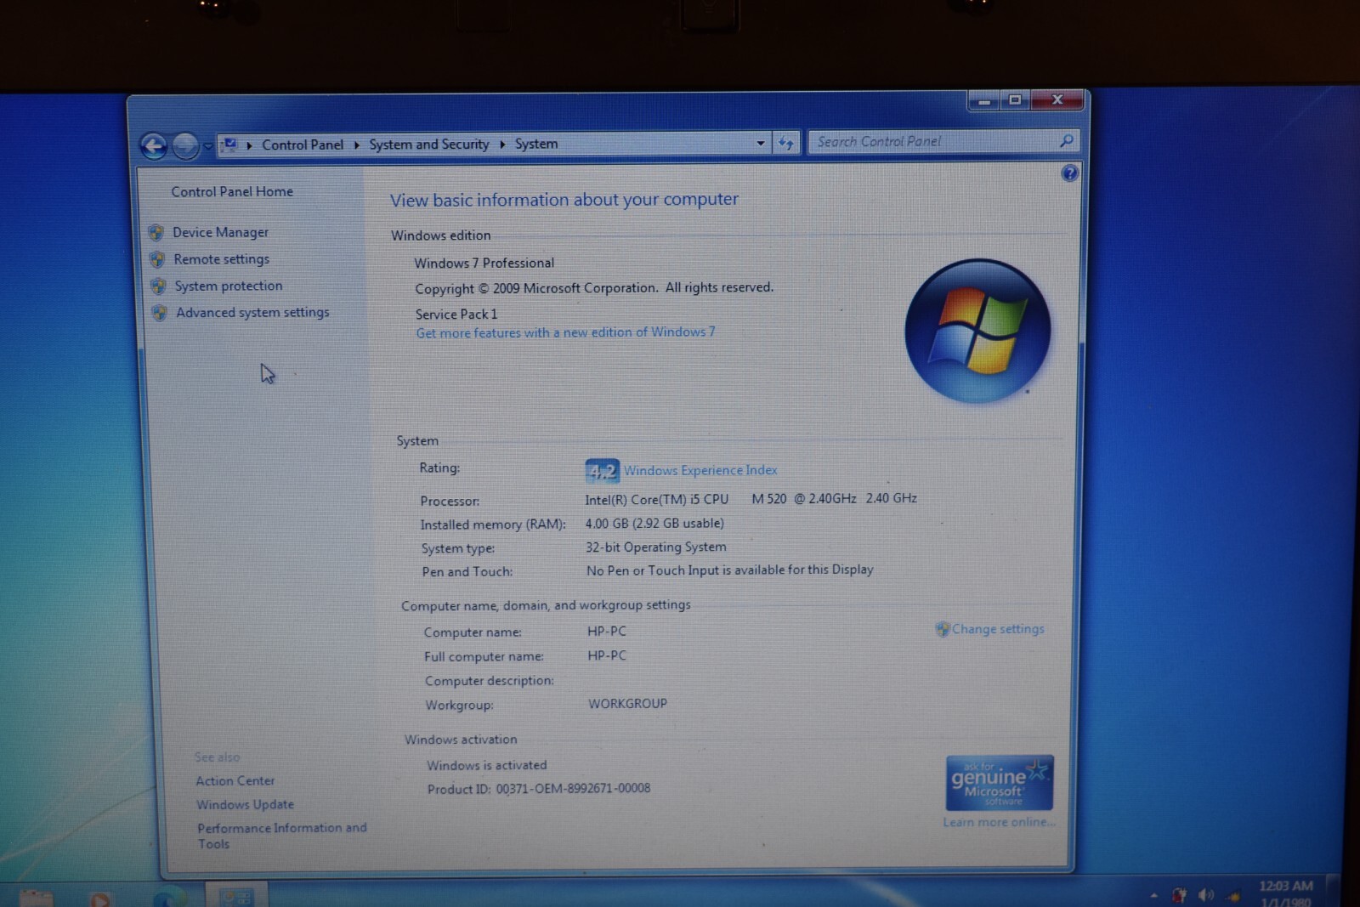Click the Back navigation arrow

pyautogui.click(x=154, y=146)
